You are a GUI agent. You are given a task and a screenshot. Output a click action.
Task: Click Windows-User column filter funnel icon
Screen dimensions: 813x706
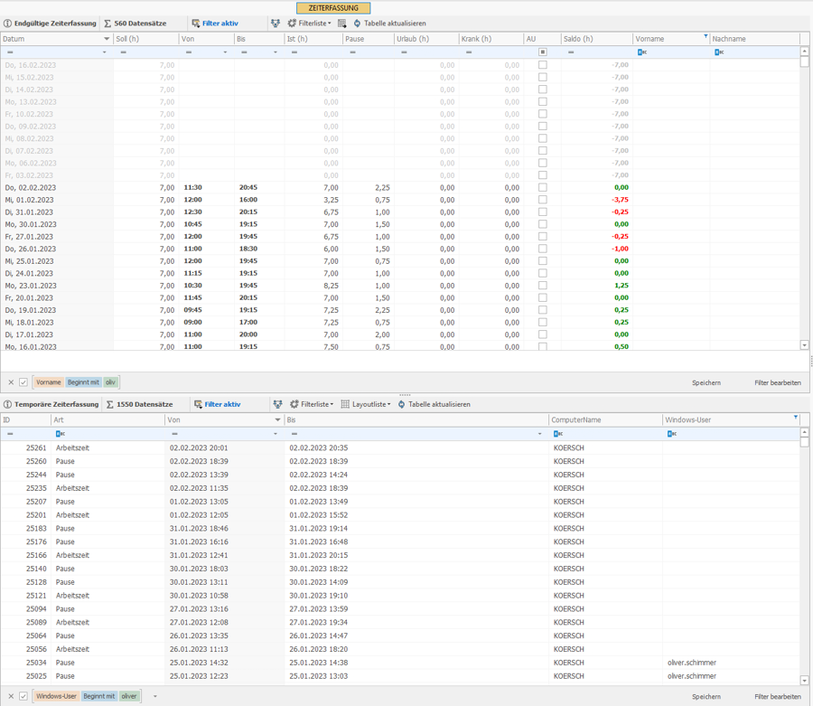(796, 417)
